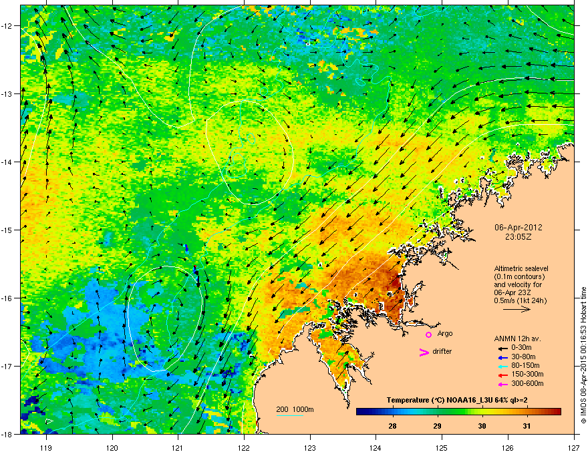Click the 23:05Z time label
This screenshot has height=454, width=588.
point(519,237)
